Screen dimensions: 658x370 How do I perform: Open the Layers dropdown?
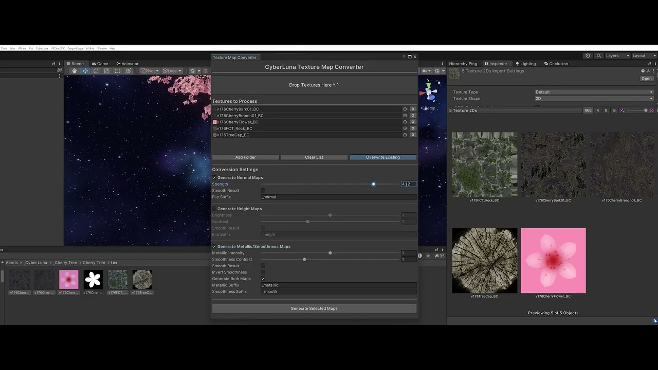[617, 55]
